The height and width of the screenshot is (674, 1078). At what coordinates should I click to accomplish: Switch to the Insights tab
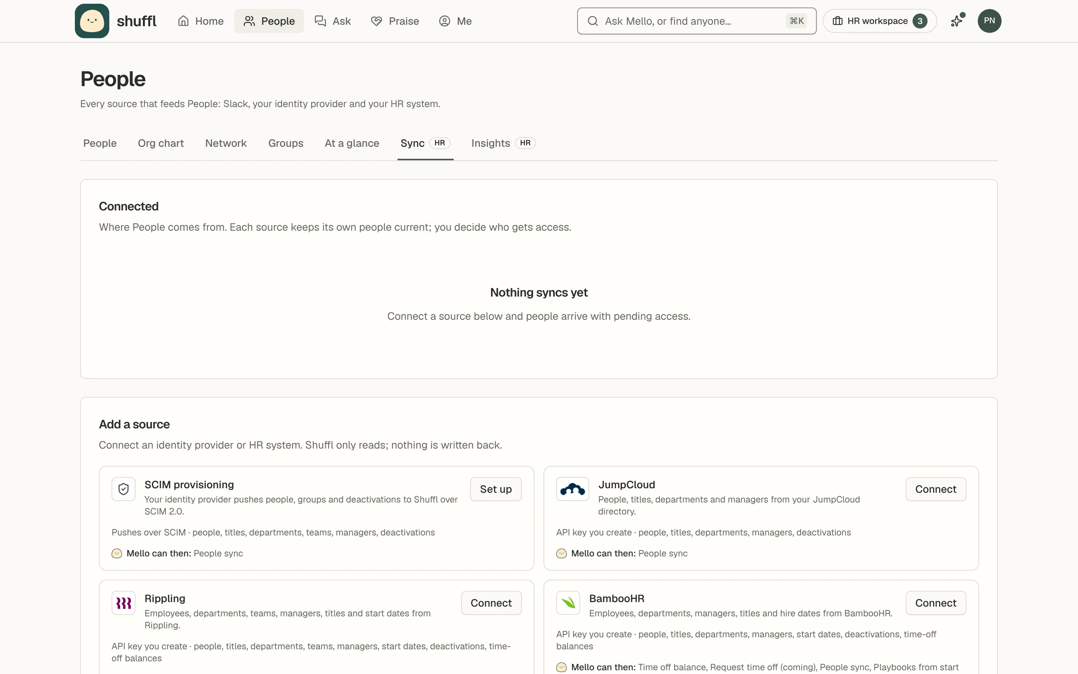tap(503, 143)
